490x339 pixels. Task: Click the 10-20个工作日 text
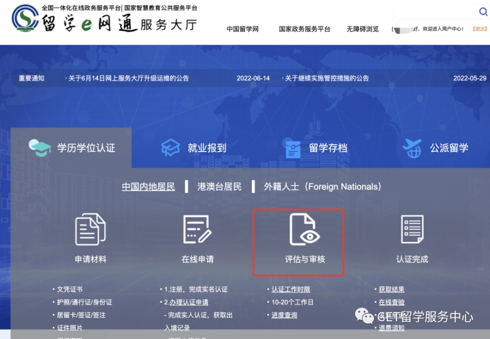coord(292,302)
